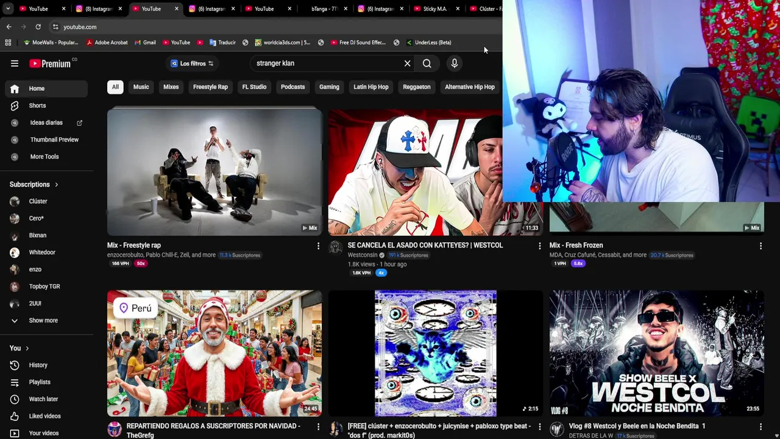Open the Show Beele x Westcol thumbnail
Image resolution: width=780 pixels, height=439 pixels.
(x=657, y=354)
